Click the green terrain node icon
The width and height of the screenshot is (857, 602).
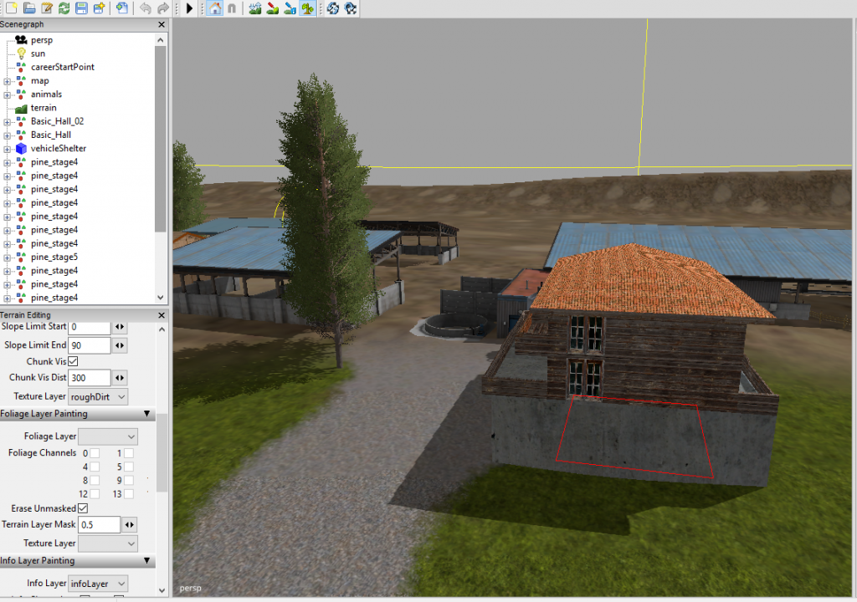coord(21,108)
